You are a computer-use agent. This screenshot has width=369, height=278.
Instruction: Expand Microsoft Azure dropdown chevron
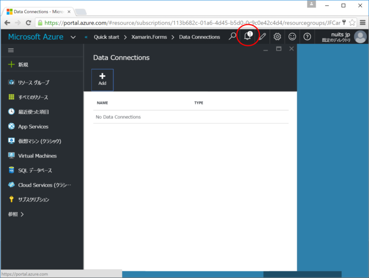tap(73, 37)
